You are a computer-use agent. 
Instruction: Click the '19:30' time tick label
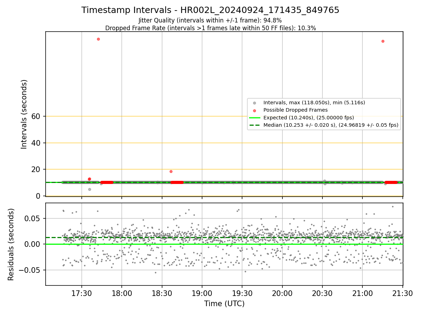[242, 293]
